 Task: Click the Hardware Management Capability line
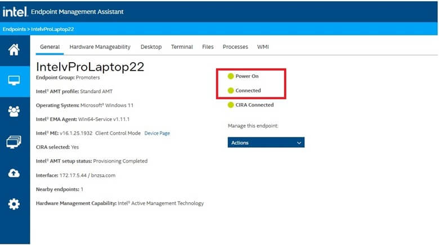tap(120, 204)
